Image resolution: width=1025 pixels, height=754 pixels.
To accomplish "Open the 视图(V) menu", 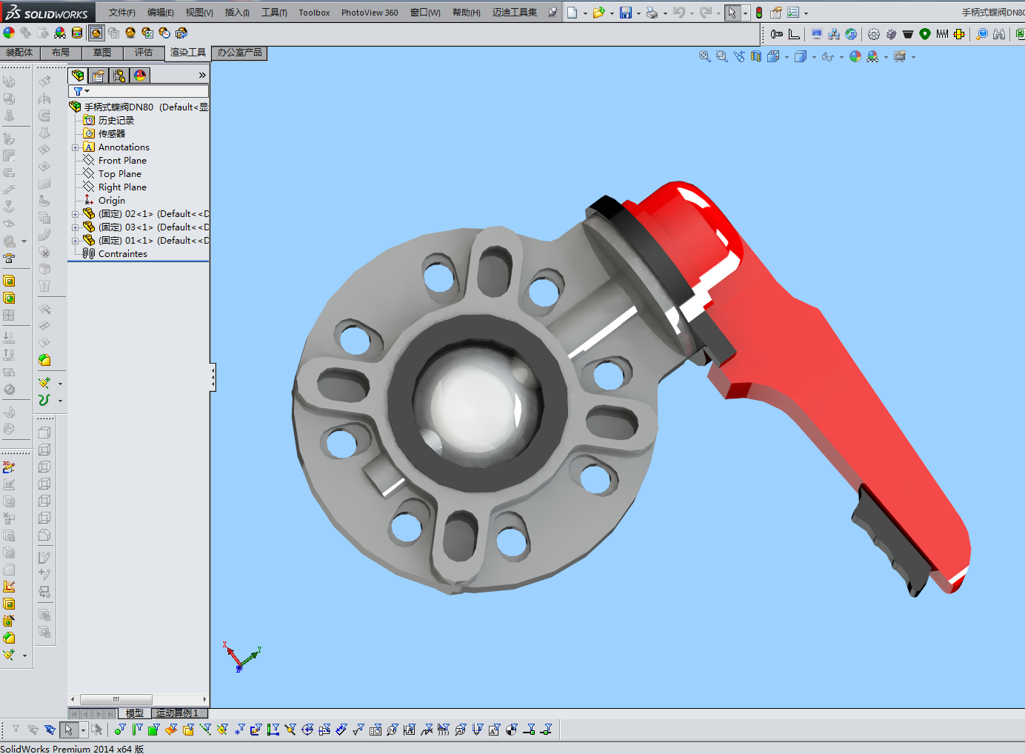I will click(x=199, y=13).
